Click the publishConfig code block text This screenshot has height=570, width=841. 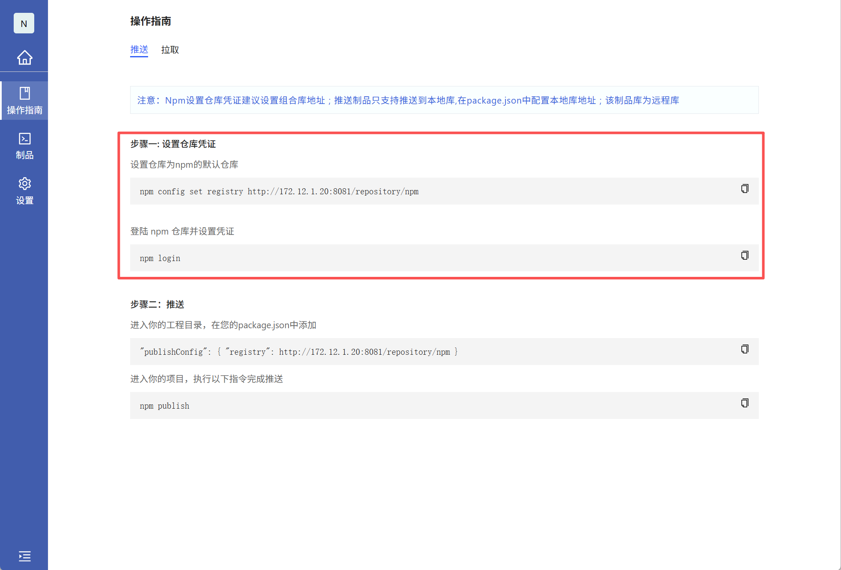(x=299, y=352)
